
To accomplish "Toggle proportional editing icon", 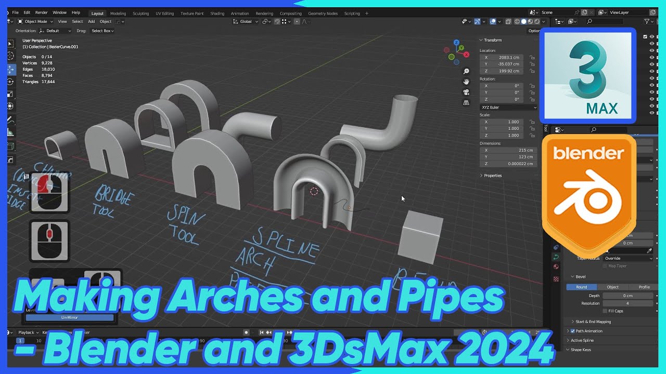I will point(297,21).
